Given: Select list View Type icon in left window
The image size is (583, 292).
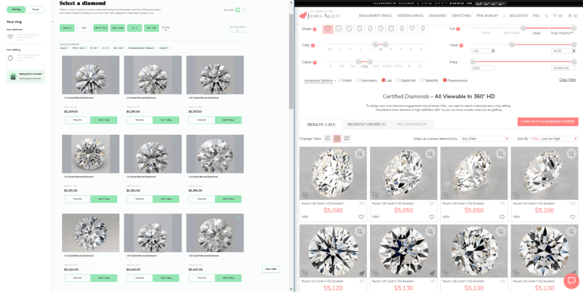Looking at the screenshot, I should (244, 10).
